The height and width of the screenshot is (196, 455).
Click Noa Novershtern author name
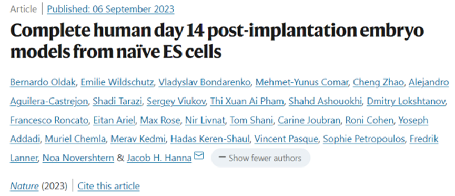click(78, 158)
